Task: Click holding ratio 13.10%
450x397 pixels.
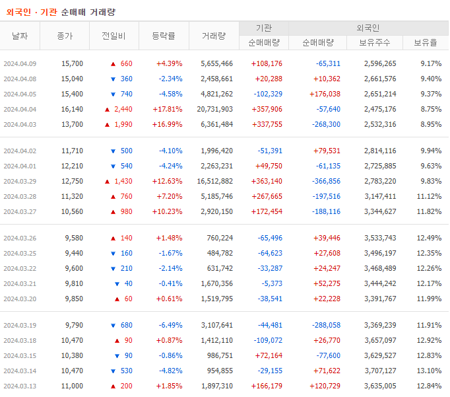Action: pos(430,371)
